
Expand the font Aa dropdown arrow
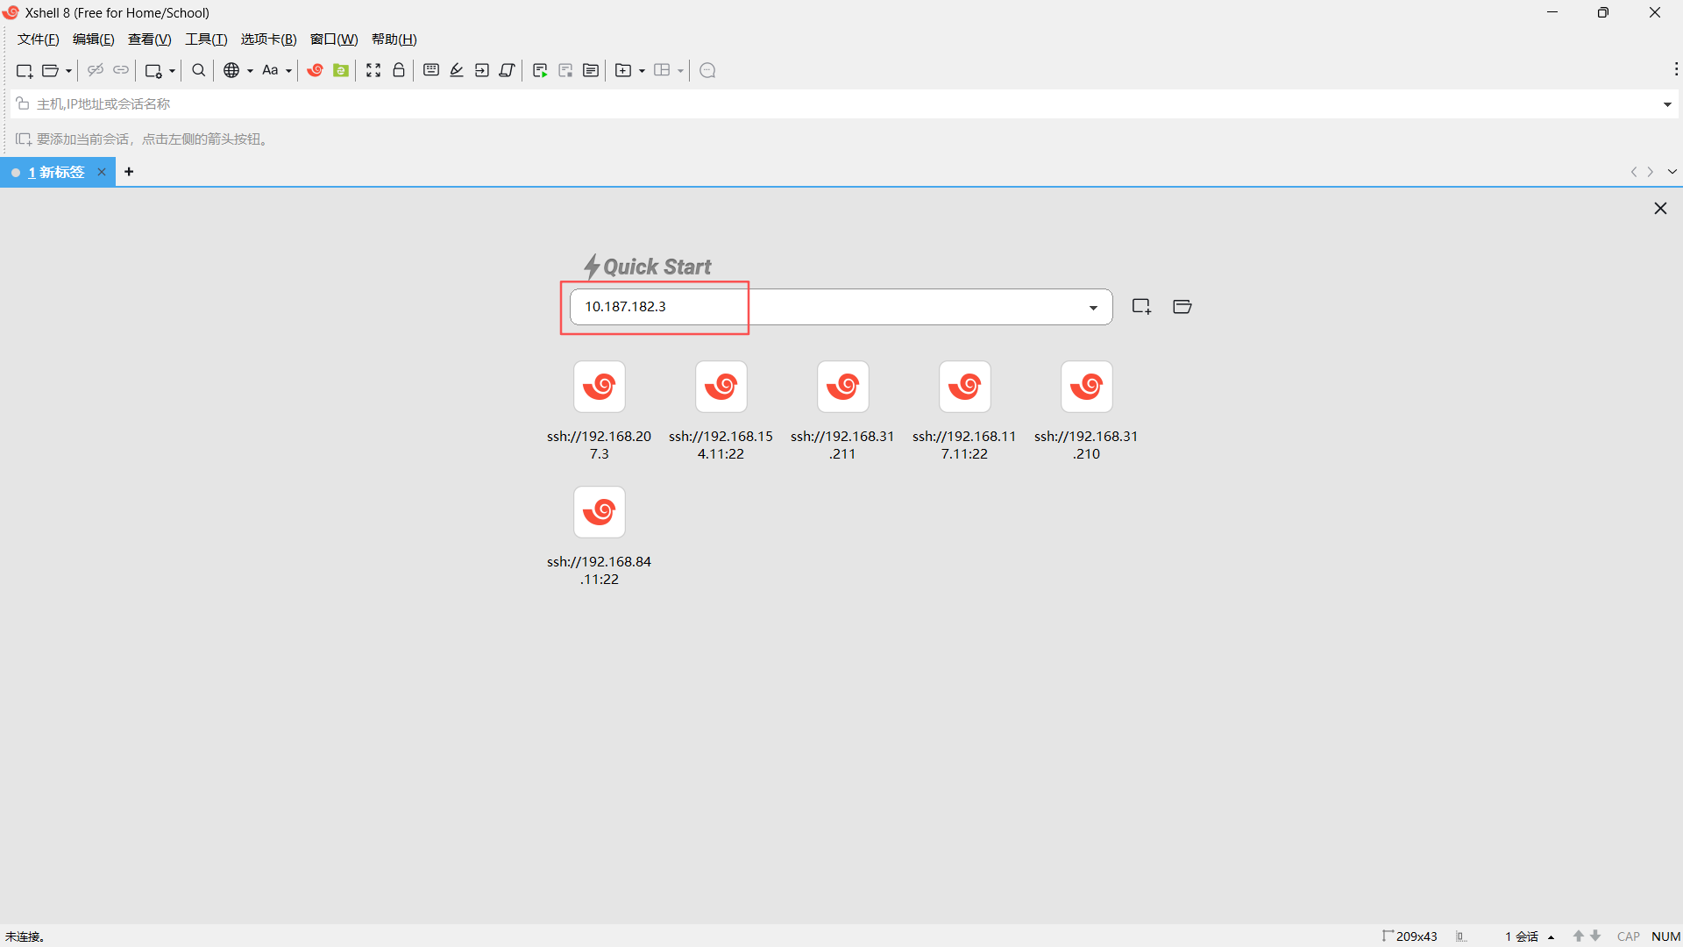[x=288, y=71]
